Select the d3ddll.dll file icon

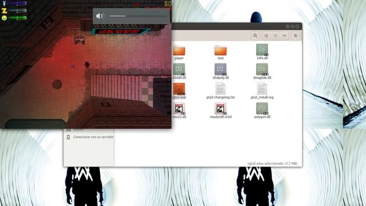tap(179, 70)
